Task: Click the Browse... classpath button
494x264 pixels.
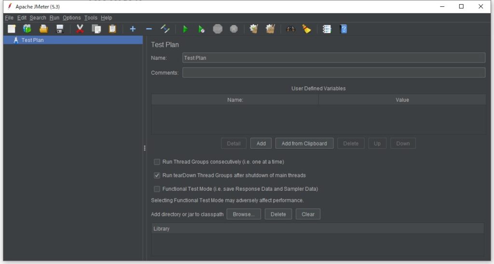Action: [x=244, y=214]
